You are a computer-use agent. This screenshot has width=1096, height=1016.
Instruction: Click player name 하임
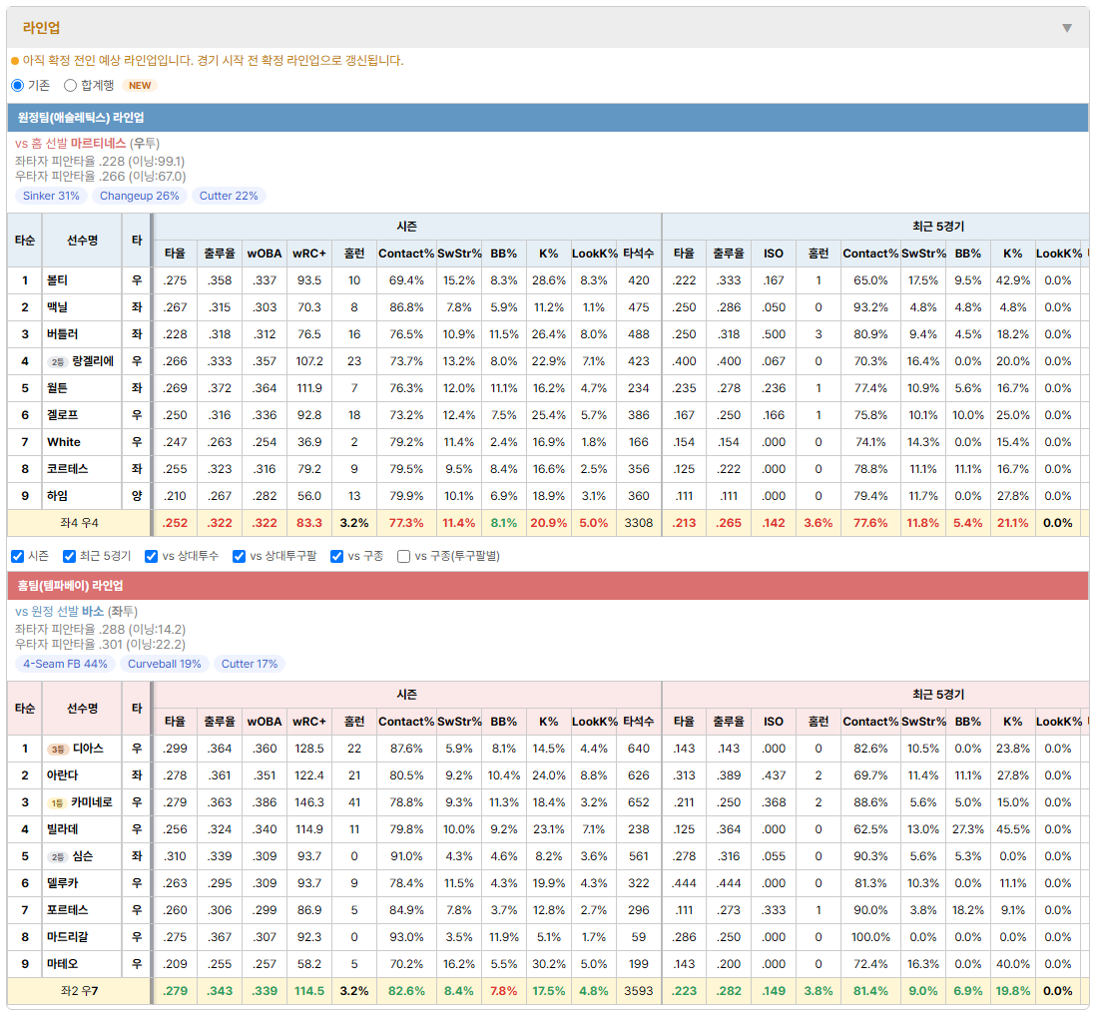tap(57, 496)
